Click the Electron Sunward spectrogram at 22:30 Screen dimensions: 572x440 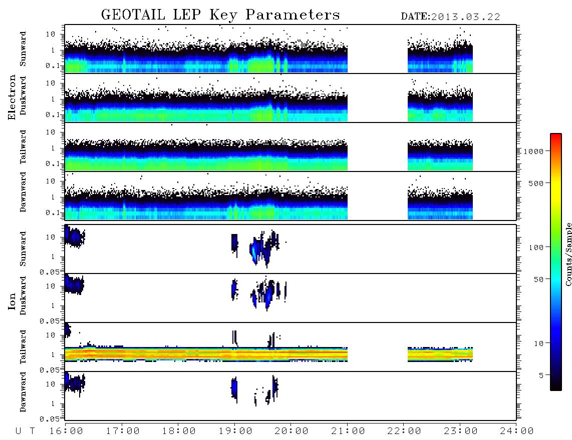432,58
